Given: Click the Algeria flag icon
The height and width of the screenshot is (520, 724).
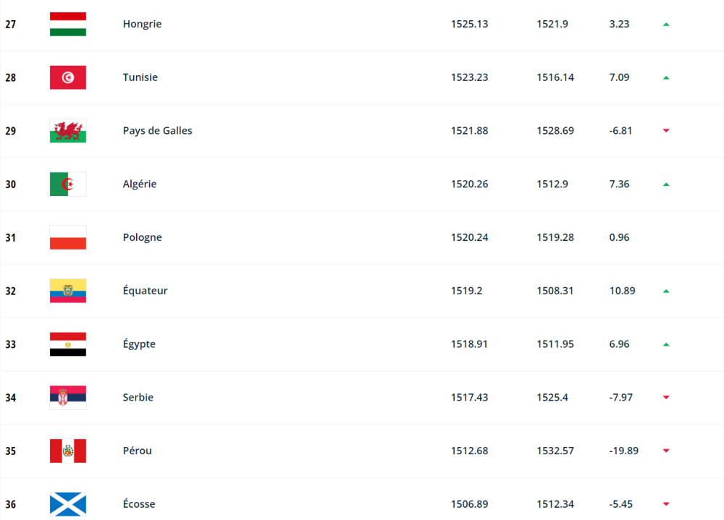Looking at the screenshot, I should pos(67,184).
